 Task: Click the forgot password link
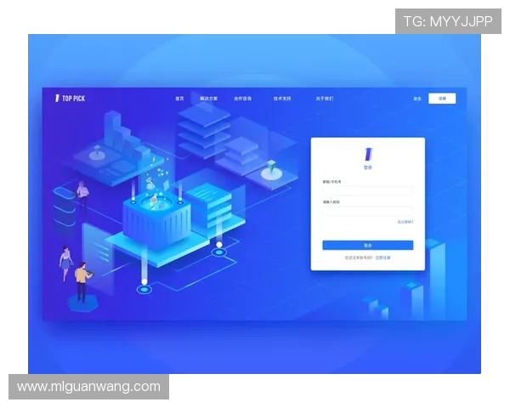(x=405, y=222)
